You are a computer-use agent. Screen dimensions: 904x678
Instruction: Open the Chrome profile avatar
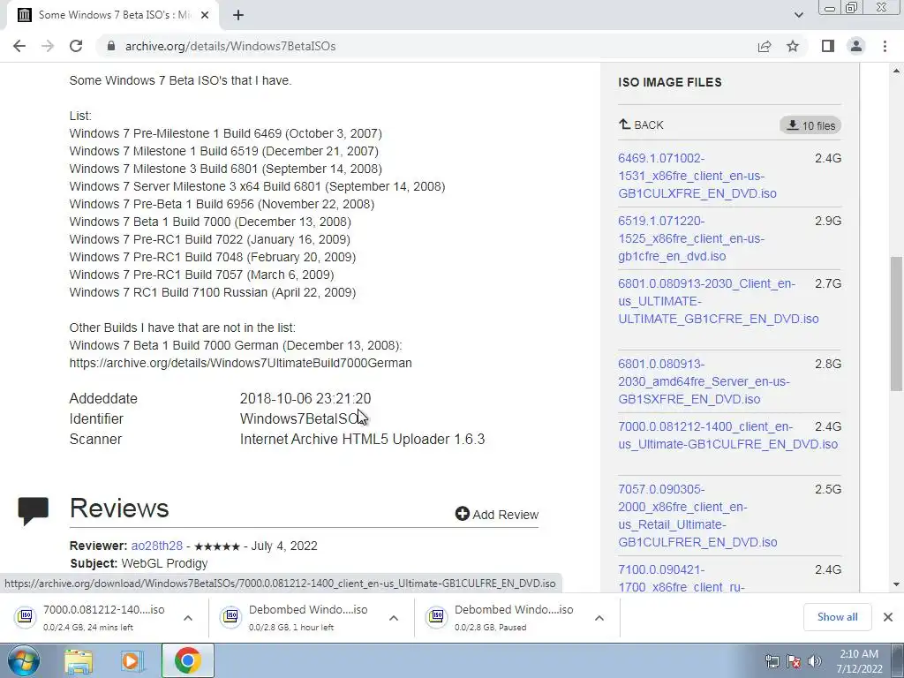click(856, 46)
